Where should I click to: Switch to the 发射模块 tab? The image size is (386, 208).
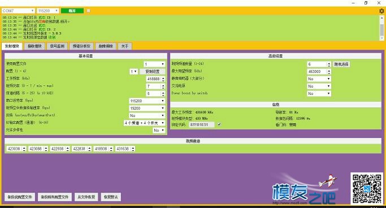click(12, 46)
